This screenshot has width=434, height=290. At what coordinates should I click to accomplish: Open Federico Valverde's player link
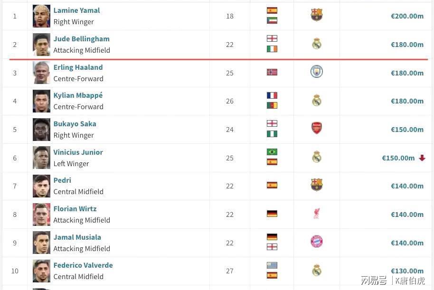point(83,265)
